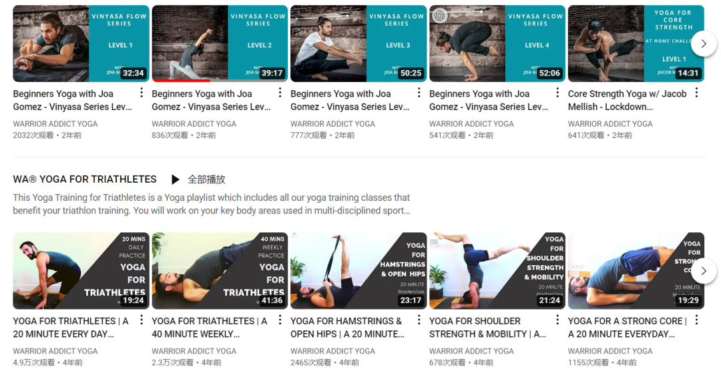
Task: Open options for Hamstrings & Open Hips video
Action: tap(419, 320)
